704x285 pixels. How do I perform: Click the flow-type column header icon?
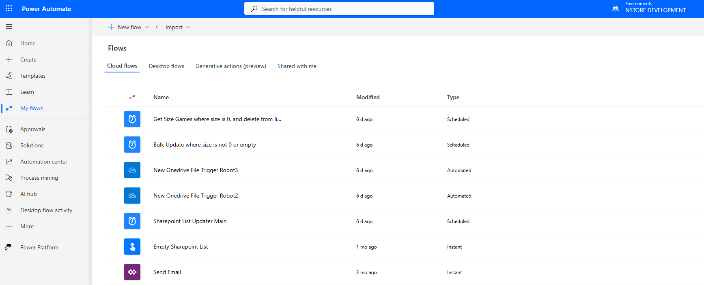point(132,97)
